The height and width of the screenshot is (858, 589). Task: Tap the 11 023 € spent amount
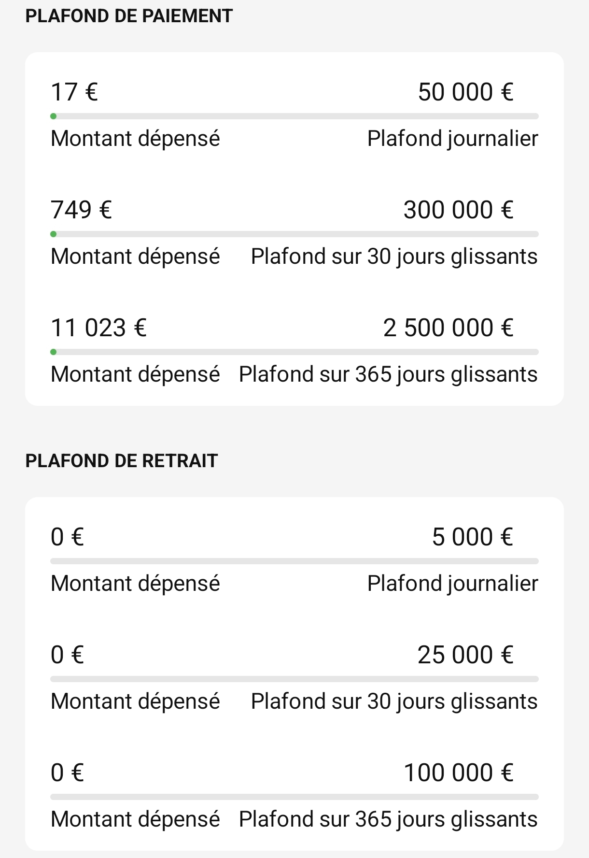point(99,328)
